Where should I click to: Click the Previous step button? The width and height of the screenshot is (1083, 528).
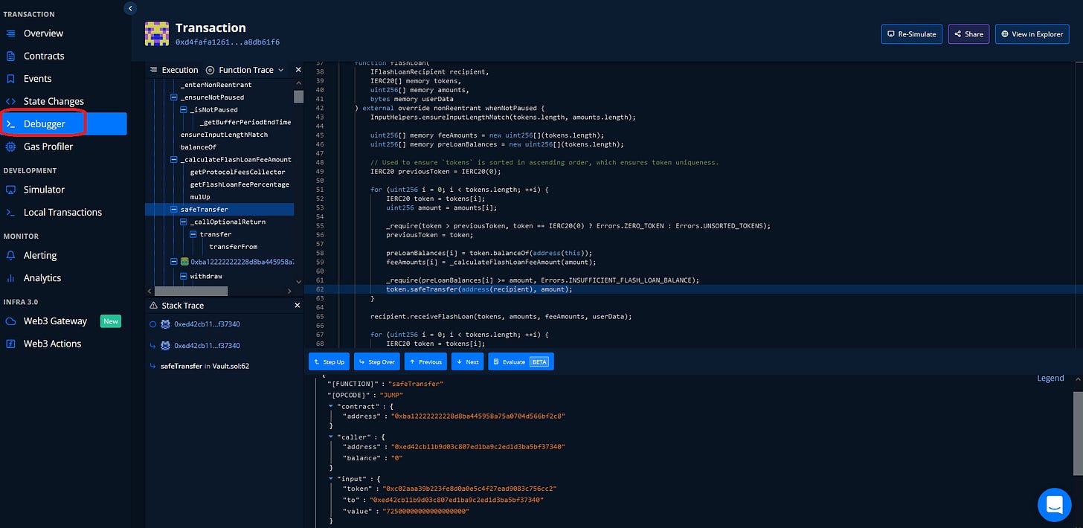425,361
